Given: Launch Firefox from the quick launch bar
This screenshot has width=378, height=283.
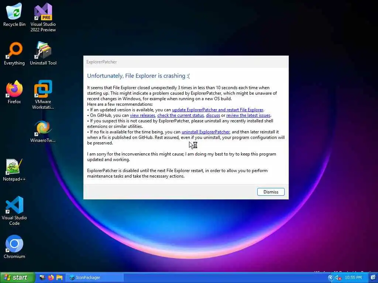Looking at the screenshot, I should (51, 277).
